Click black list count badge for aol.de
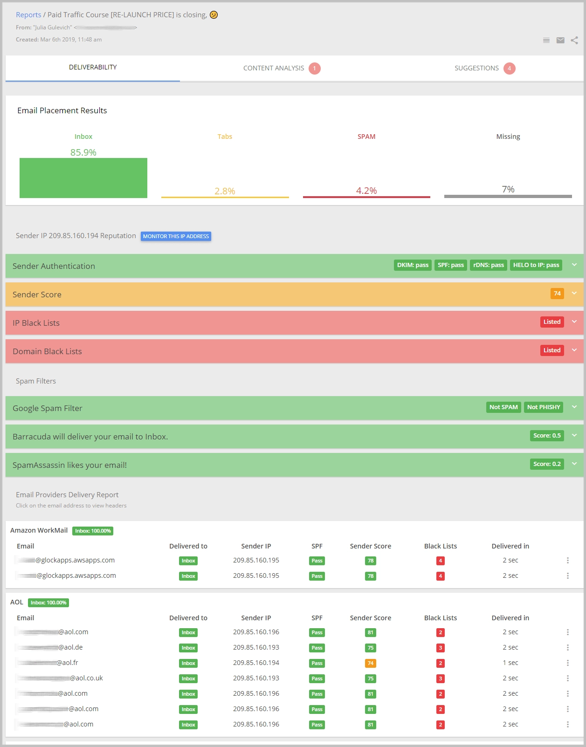This screenshot has height=747, width=586. tap(440, 648)
